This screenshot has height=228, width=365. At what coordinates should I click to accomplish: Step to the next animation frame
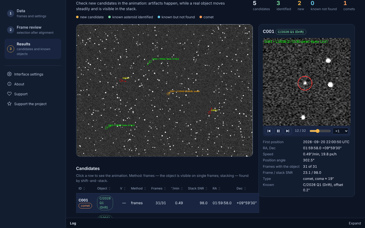click(287, 131)
